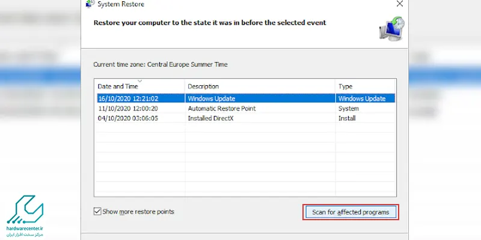The height and width of the screenshot is (240, 481).
Task: Sort by the Description column header
Action: coord(260,86)
